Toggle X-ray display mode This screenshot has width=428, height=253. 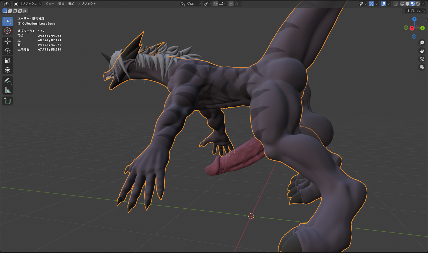(x=395, y=4)
